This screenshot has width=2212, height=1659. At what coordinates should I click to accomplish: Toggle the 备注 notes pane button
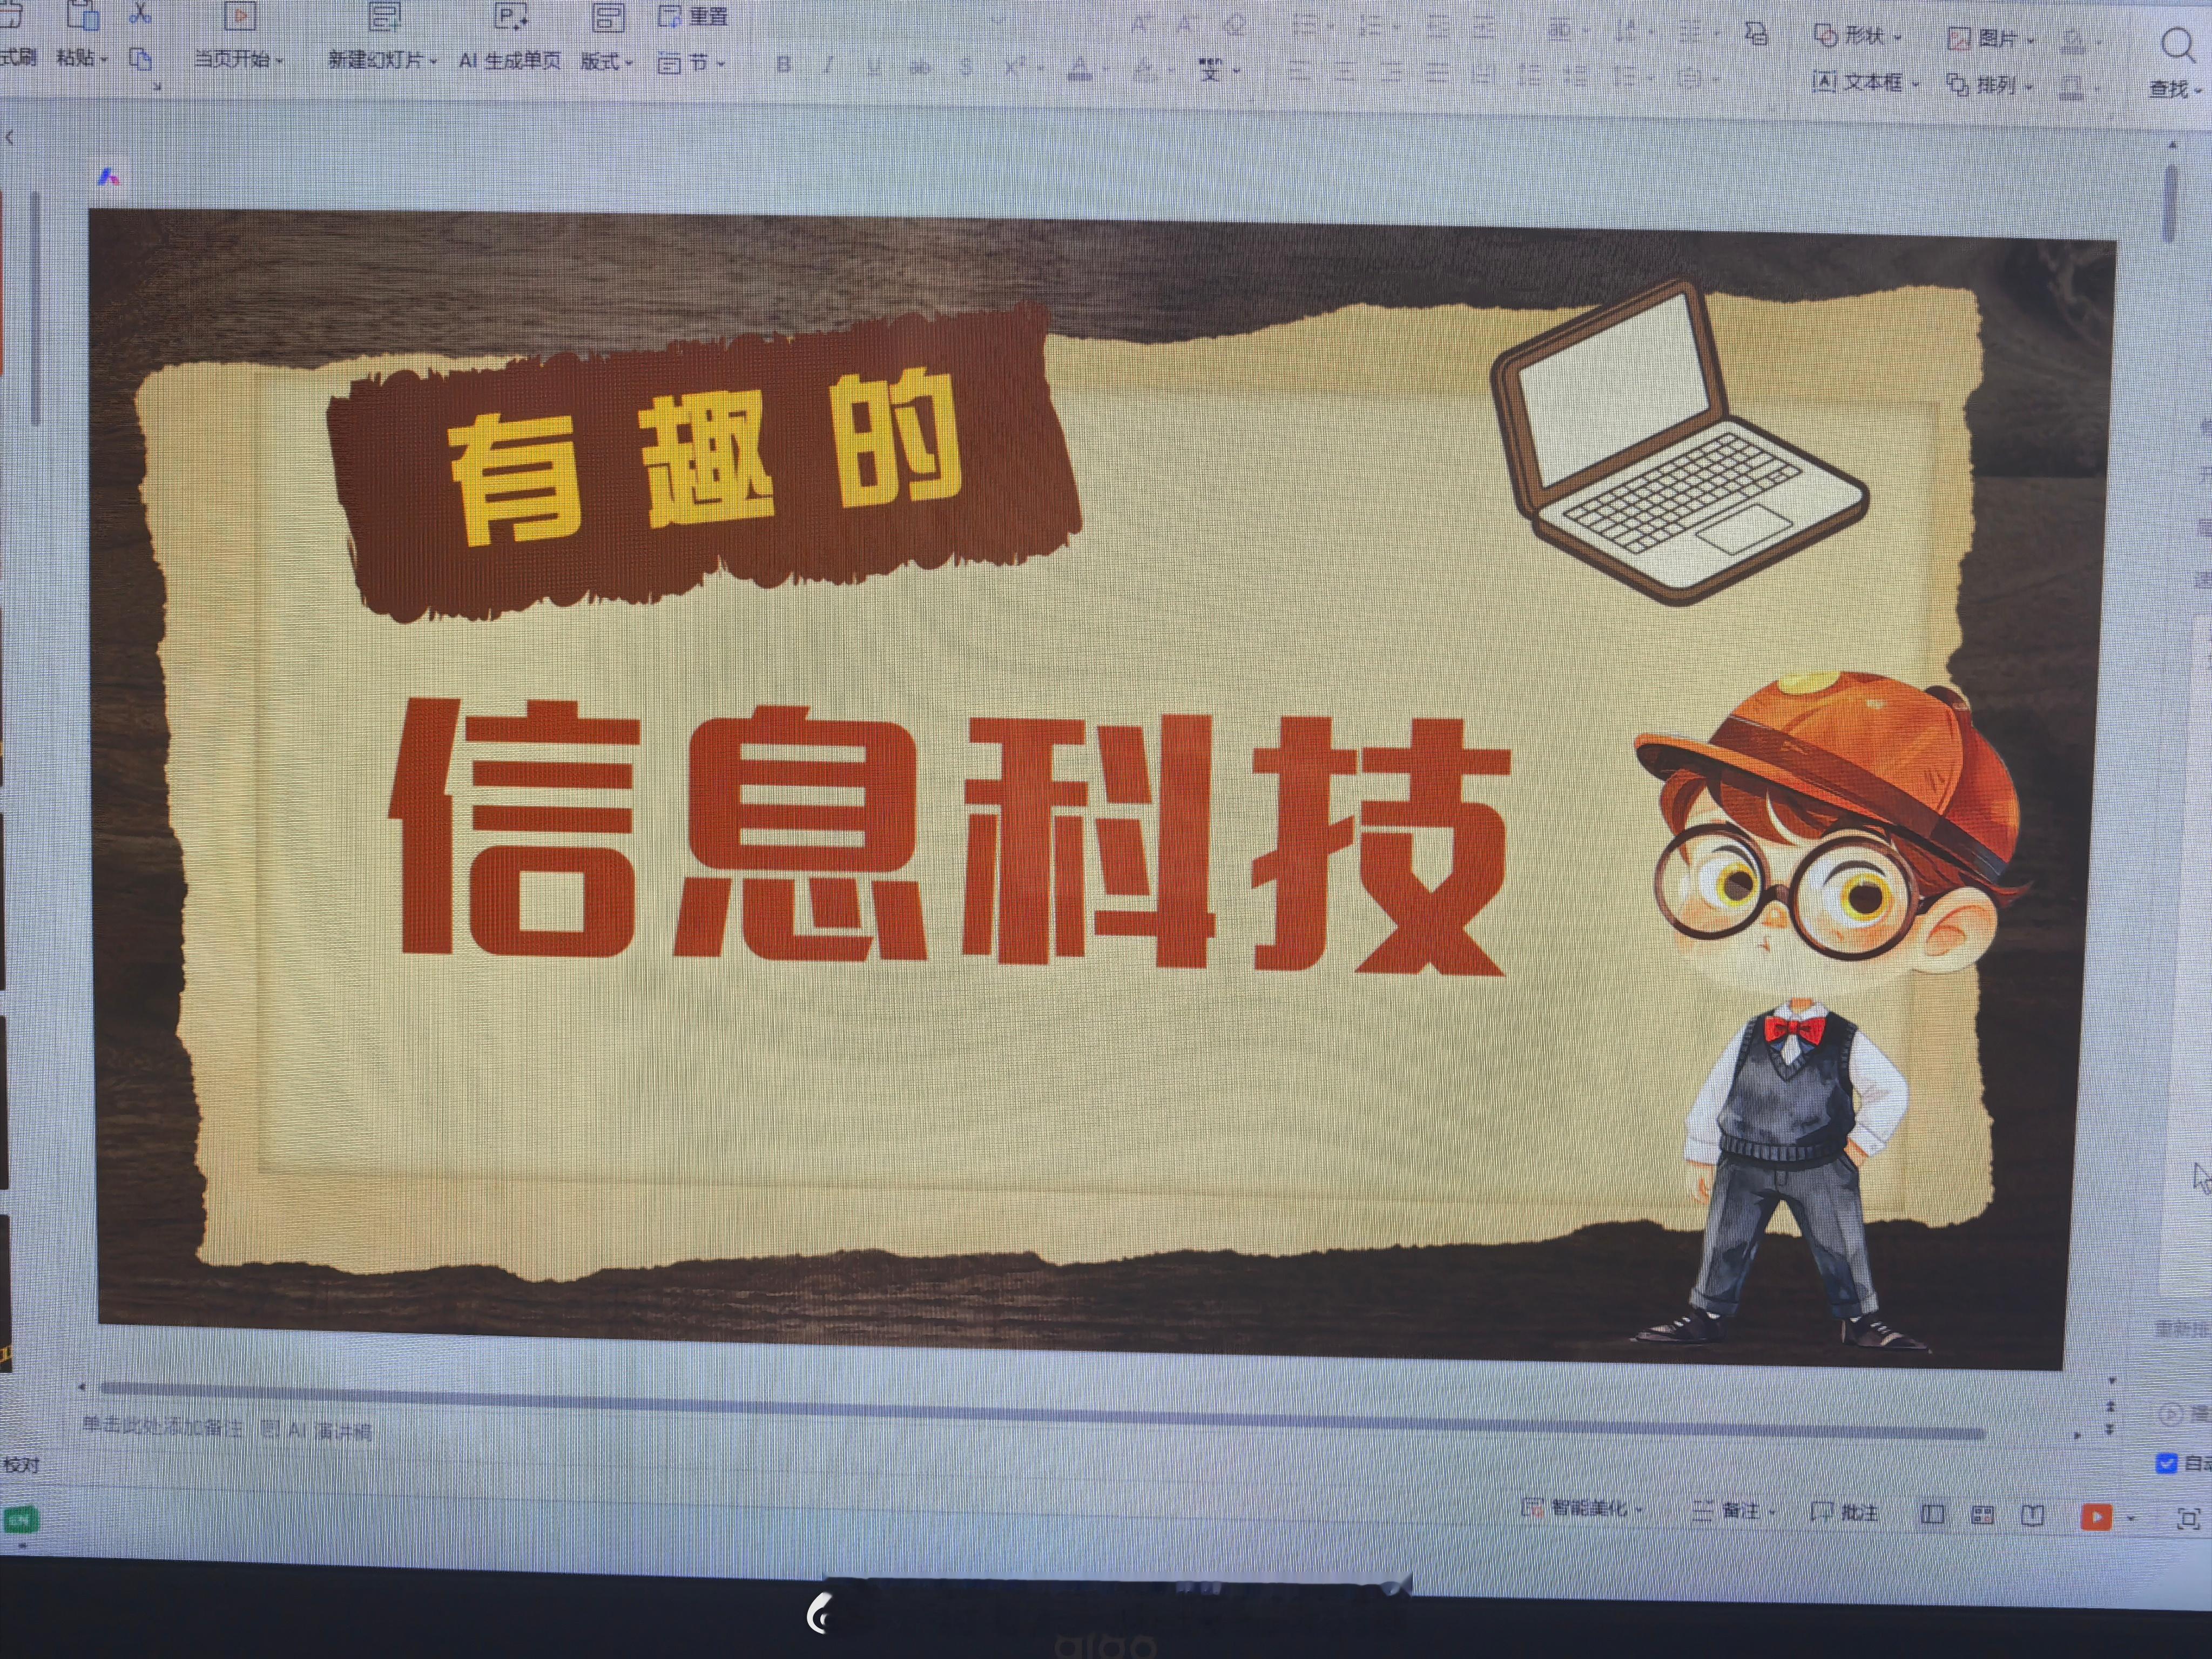pos(1733,1511)
